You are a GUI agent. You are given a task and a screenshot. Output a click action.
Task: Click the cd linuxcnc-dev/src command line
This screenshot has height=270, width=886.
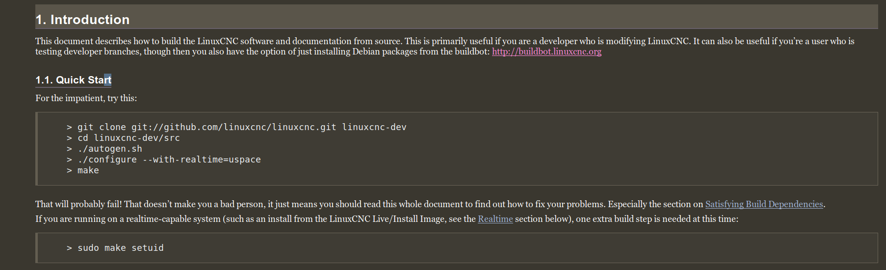(123, 138)
